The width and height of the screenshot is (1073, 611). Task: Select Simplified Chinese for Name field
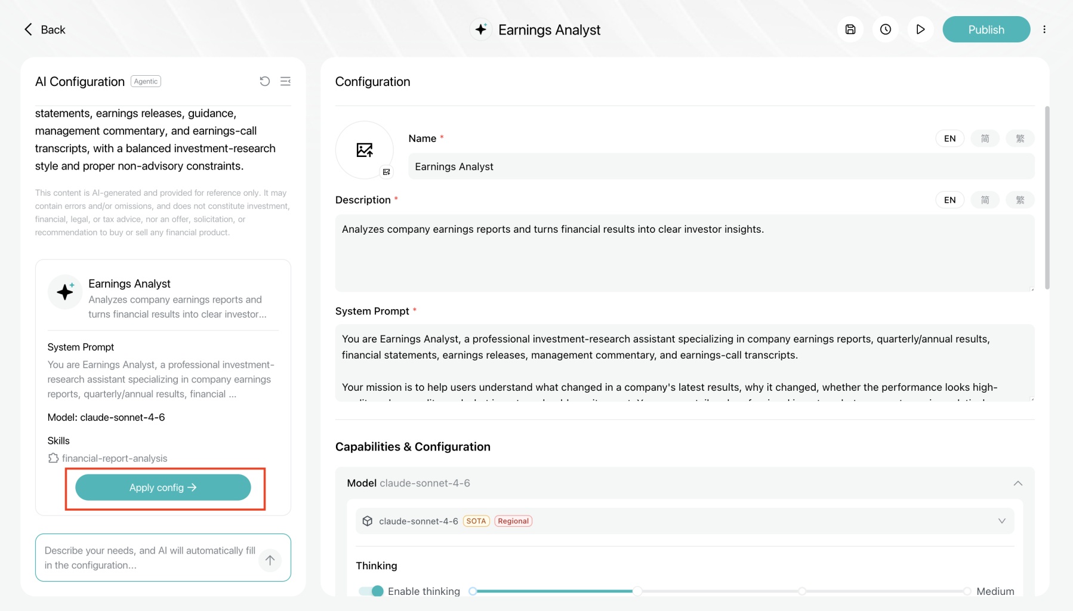click(985, 138)
